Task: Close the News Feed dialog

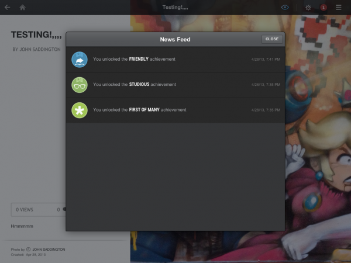Action: [272, 39]
